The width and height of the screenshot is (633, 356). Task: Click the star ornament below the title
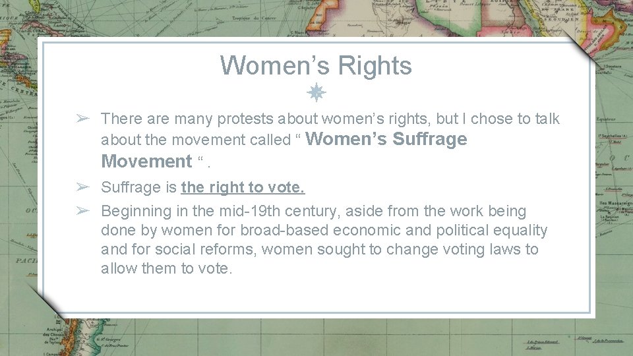(x=316, y=93)
